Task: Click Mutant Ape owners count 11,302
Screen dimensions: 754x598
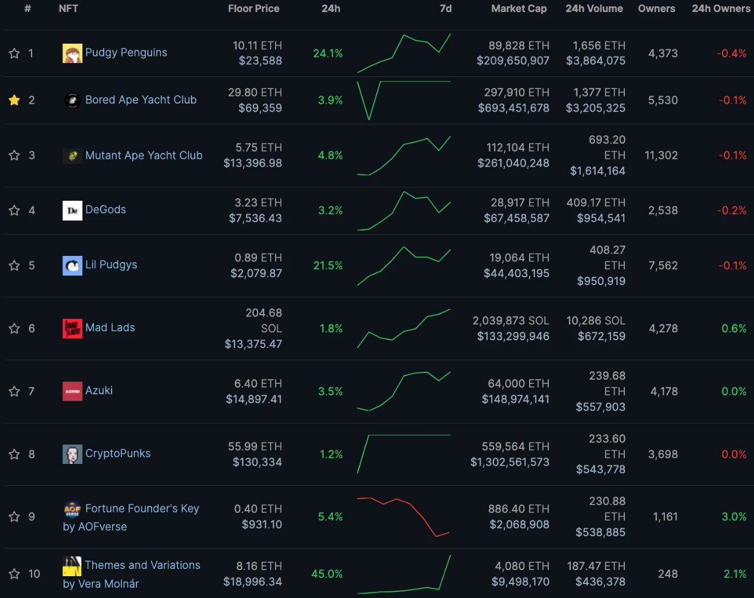Action: (661, 155)
